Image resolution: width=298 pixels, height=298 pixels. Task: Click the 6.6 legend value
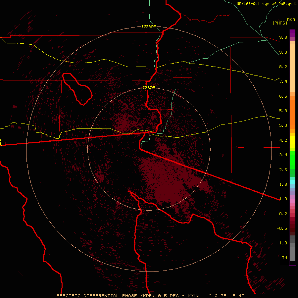tap(283, 96)
